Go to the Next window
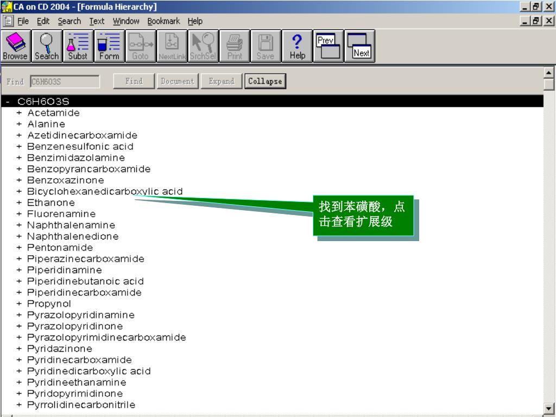The image size is (556, 417). pos(359,47)
